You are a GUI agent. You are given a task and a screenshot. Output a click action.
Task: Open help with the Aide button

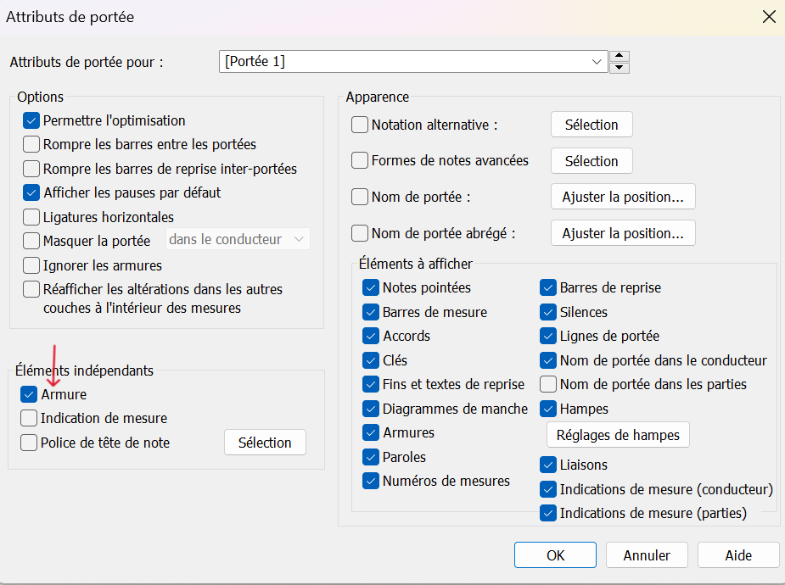pyautogui.click(x=737, y=555)
